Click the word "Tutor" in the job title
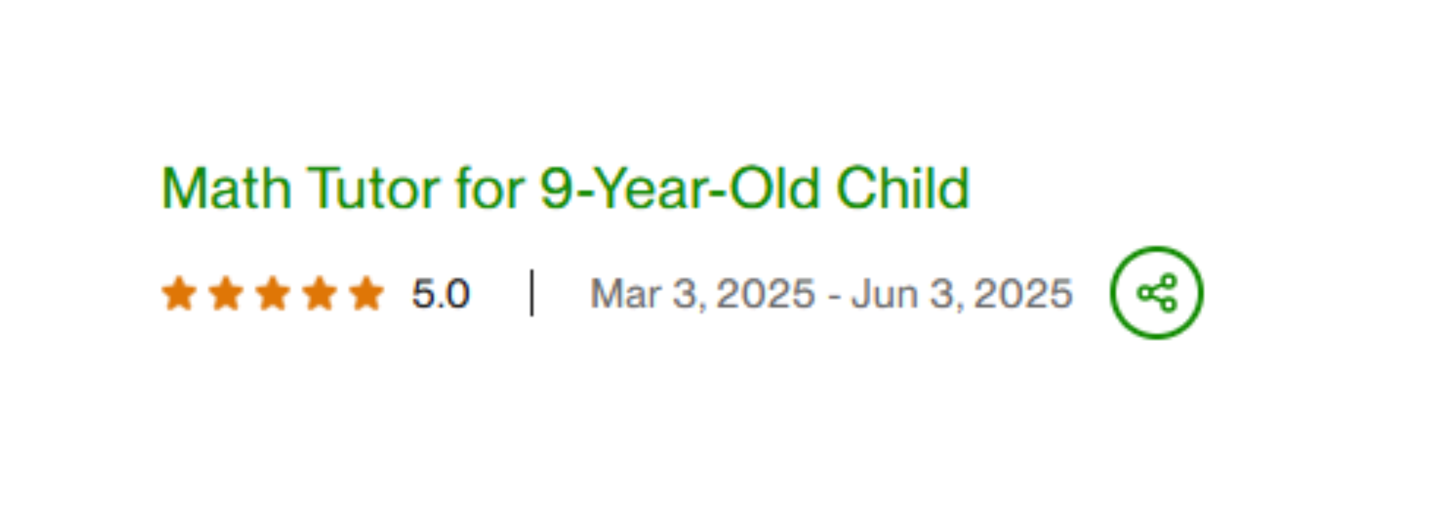This screenshot has width=1442, height=507. pos(373,188)
